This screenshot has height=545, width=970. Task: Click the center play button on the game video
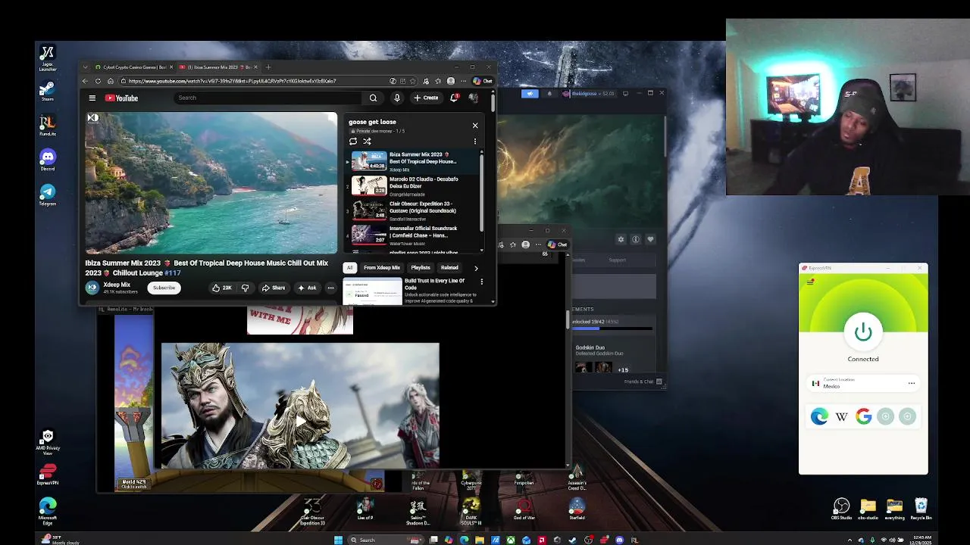point(300,421)
